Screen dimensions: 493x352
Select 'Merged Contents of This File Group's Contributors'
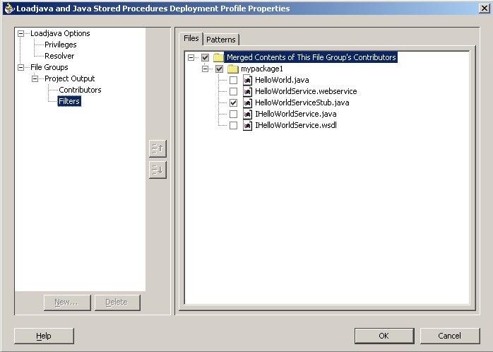click(311, 57)
